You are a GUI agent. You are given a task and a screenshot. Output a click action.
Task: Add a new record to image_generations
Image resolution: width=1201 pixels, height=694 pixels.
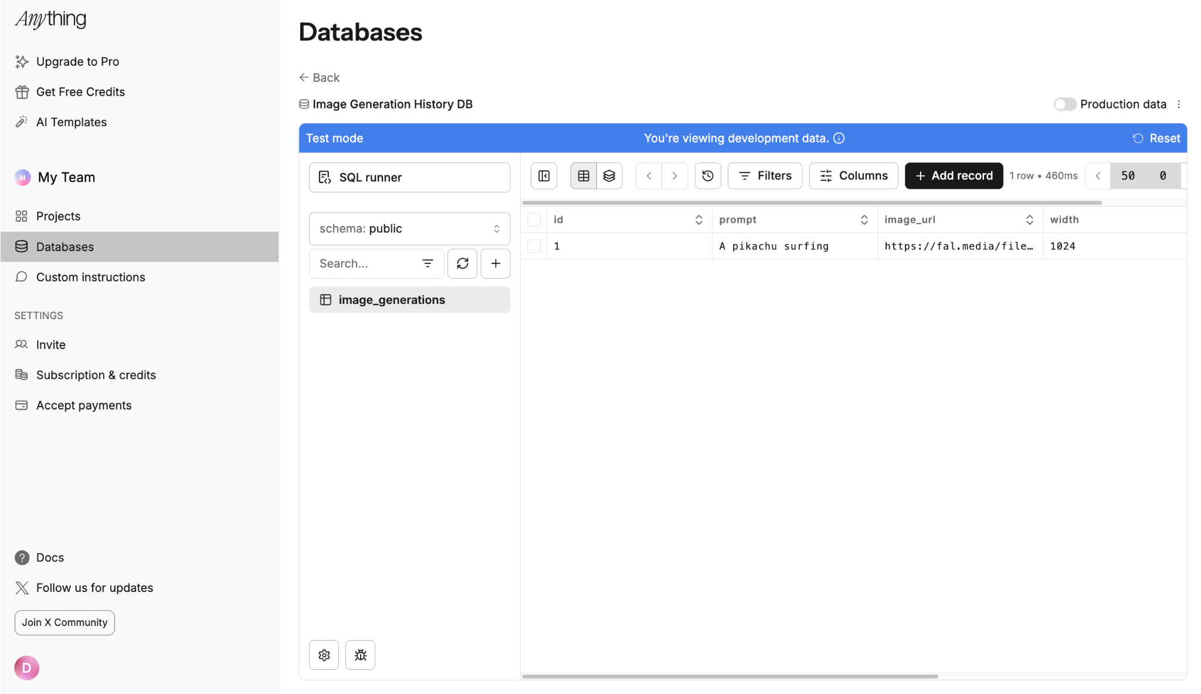click(x=953, y=175)
